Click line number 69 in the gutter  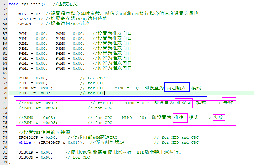click(x=5, y=93)
